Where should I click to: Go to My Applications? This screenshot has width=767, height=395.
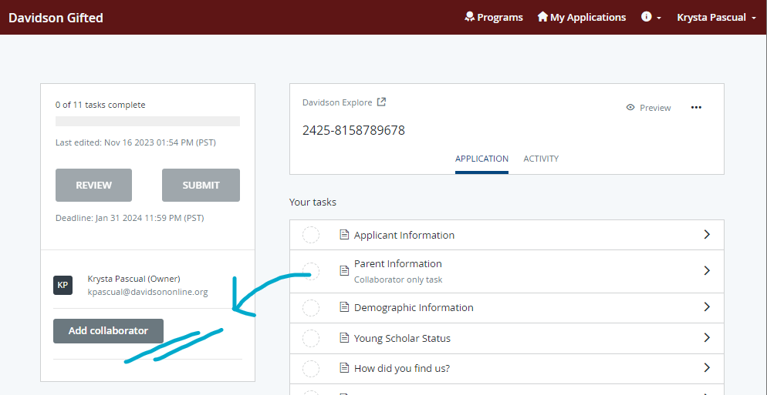[x=582, y=17]
